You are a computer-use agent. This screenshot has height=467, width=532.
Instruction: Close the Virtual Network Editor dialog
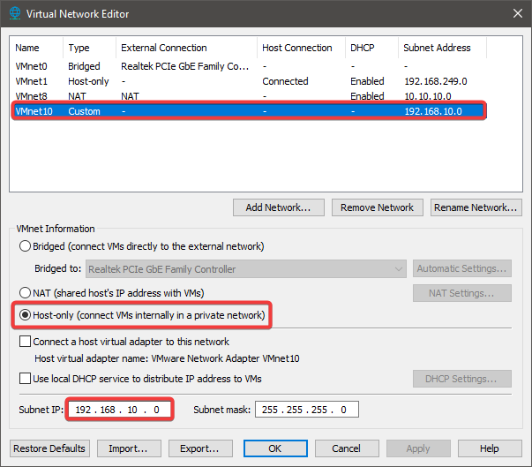[x=515, y=14]
